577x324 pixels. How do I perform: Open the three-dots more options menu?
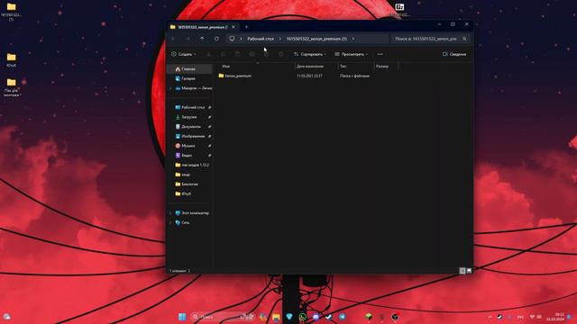[380, 54]
